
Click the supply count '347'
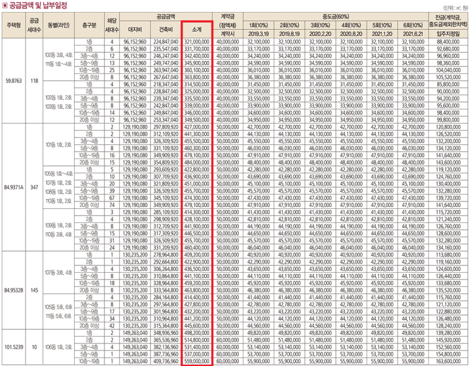34,188
